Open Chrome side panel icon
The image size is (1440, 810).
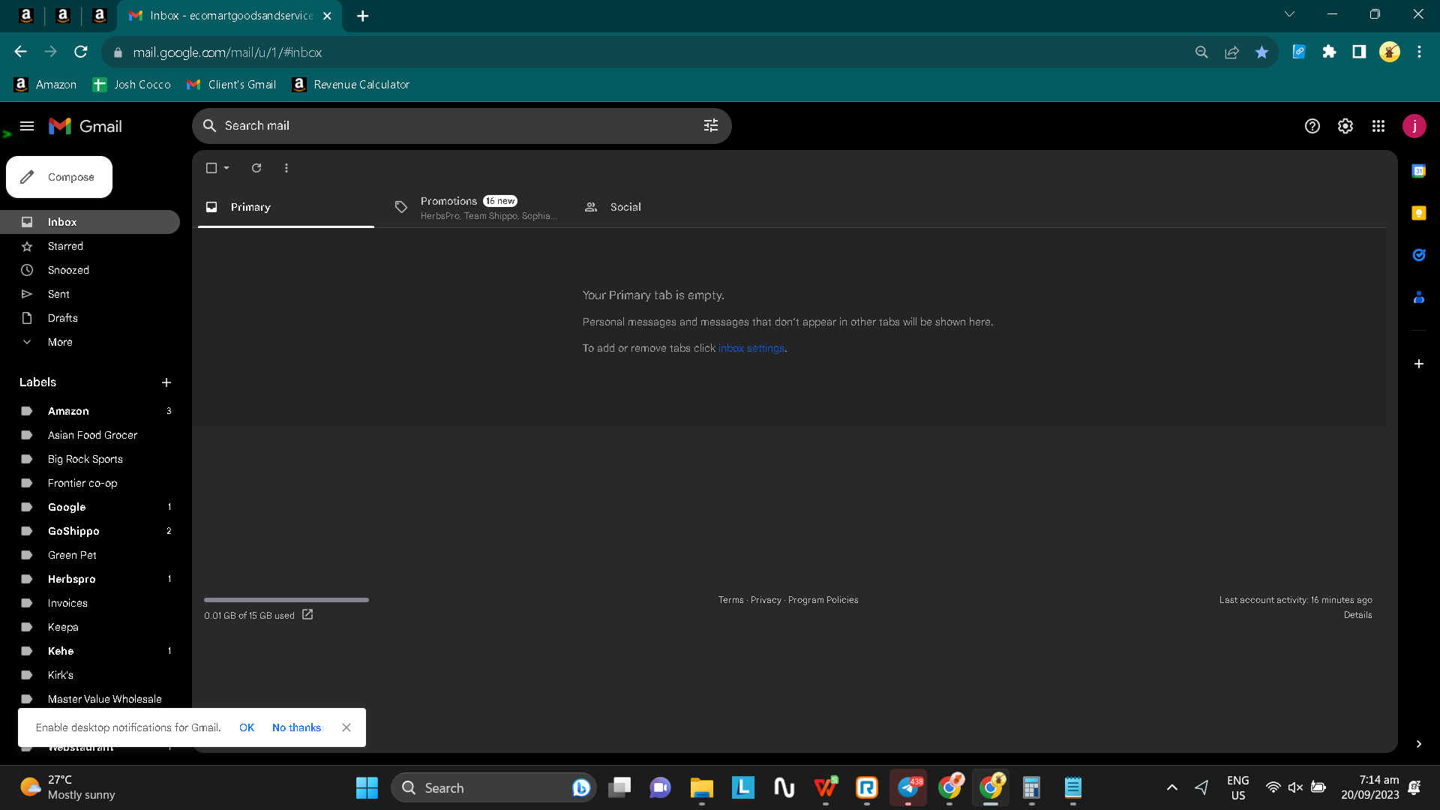tap(1359, 52)
